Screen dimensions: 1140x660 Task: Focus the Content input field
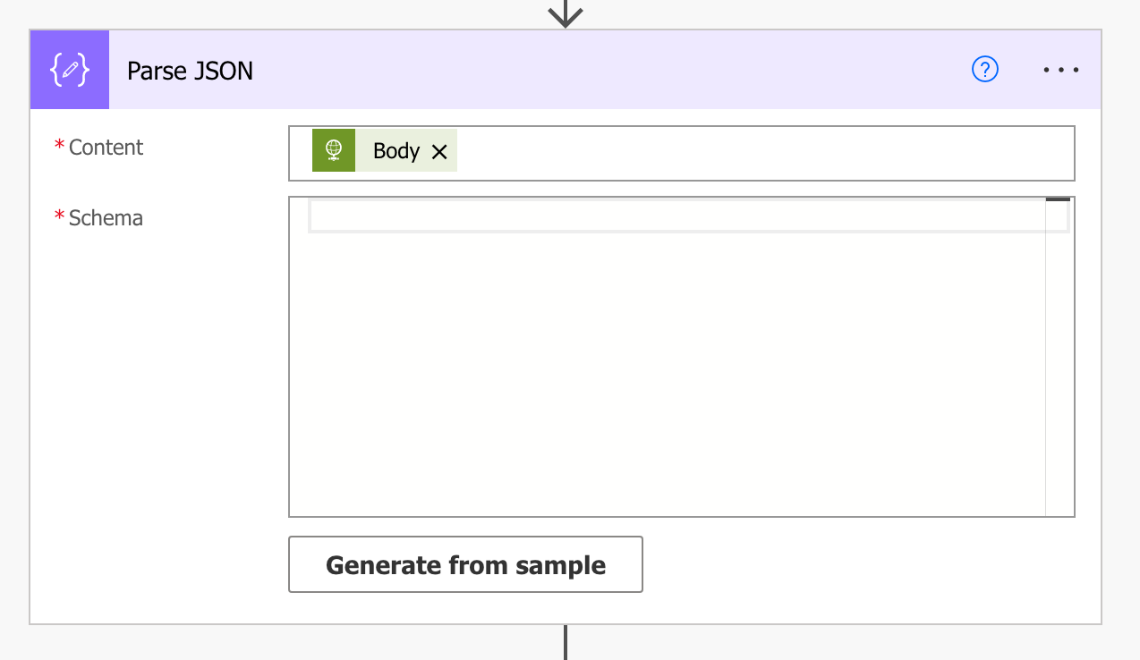click(x=680, y=153)
